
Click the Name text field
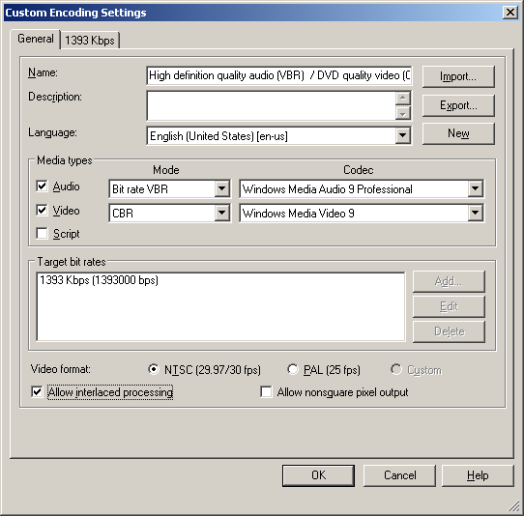[x=279, y=75]
